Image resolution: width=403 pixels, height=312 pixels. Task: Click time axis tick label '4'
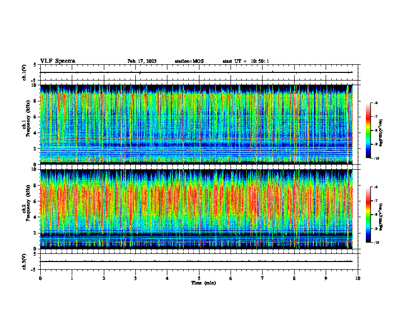167,278
